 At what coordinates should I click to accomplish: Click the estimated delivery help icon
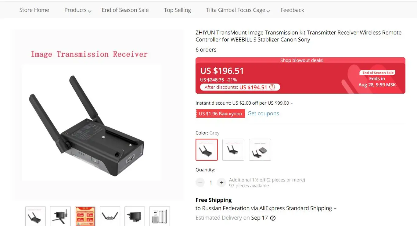(x=273, y=218)
